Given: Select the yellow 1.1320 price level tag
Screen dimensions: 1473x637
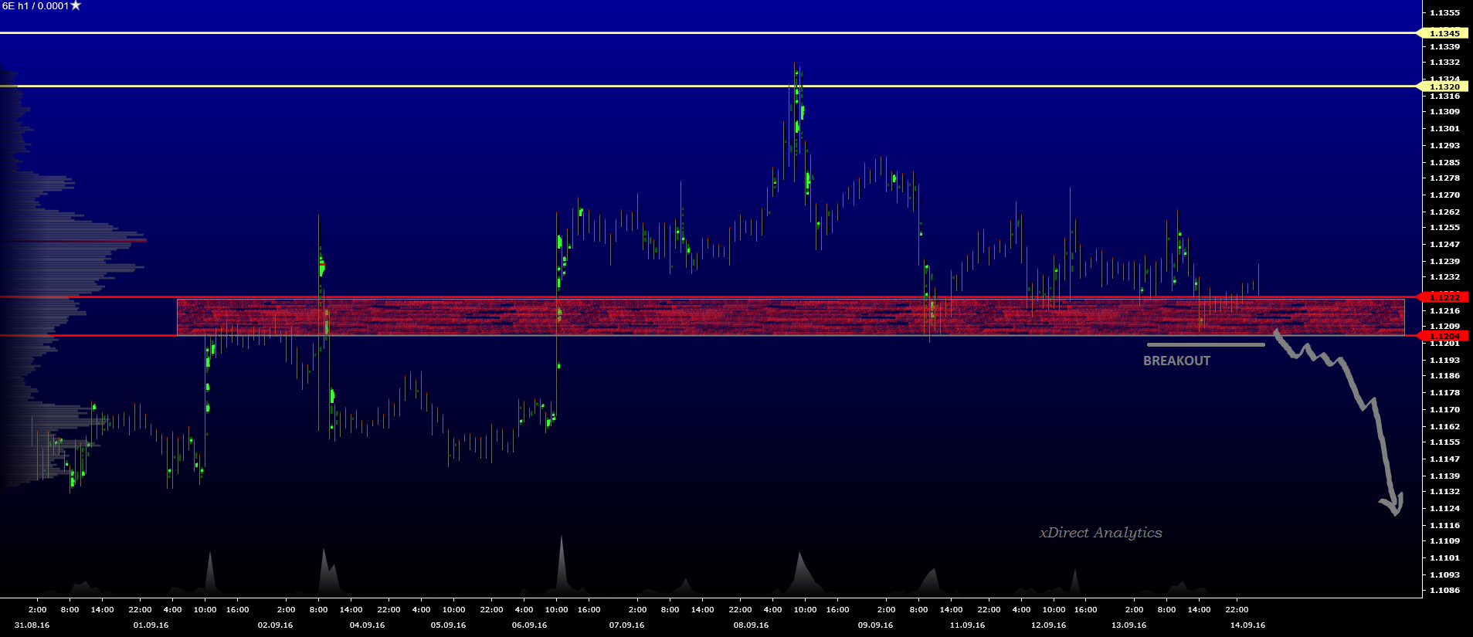Looking at the screenshot, I should coord(1444,86).
